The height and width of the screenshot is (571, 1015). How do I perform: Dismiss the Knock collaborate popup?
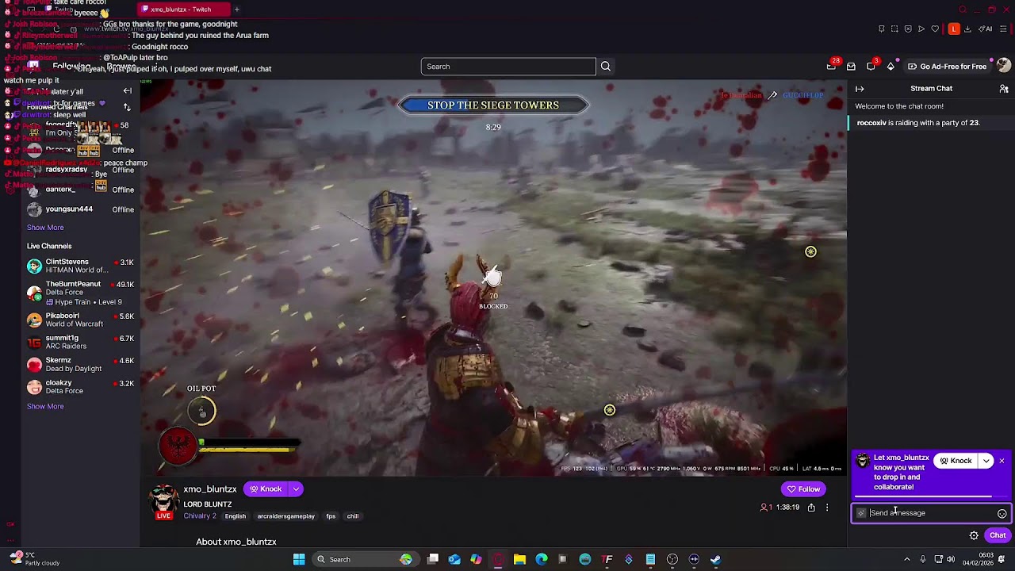[x=1002, y=461]
